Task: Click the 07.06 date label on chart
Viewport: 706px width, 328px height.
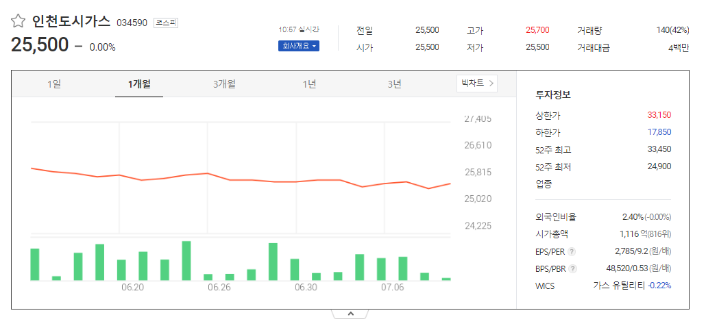Action: (393, 288)
